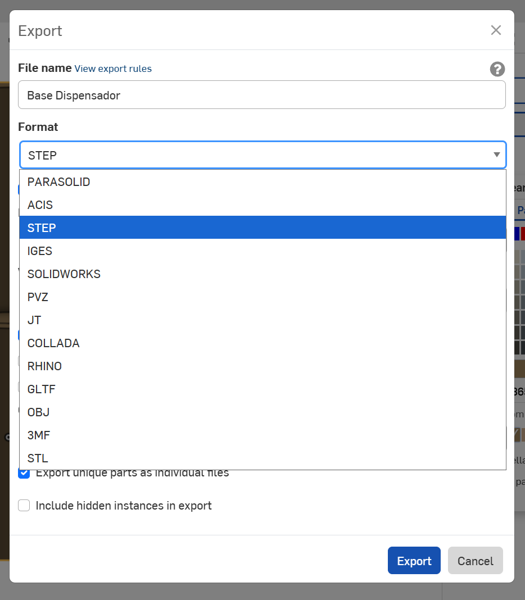Screen dimensions: 525x600
Task: Choose SOLIDWORKS from the list
Action: (64, 274)
